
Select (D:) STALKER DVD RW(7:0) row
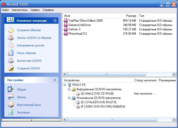pos(99,102)
